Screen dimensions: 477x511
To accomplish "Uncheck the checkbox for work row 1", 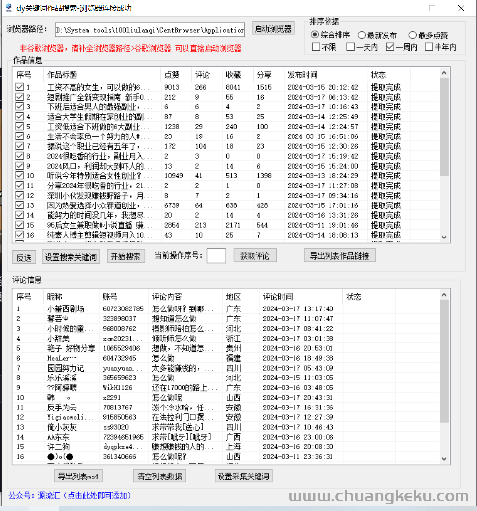I will [x=20, y=87].
